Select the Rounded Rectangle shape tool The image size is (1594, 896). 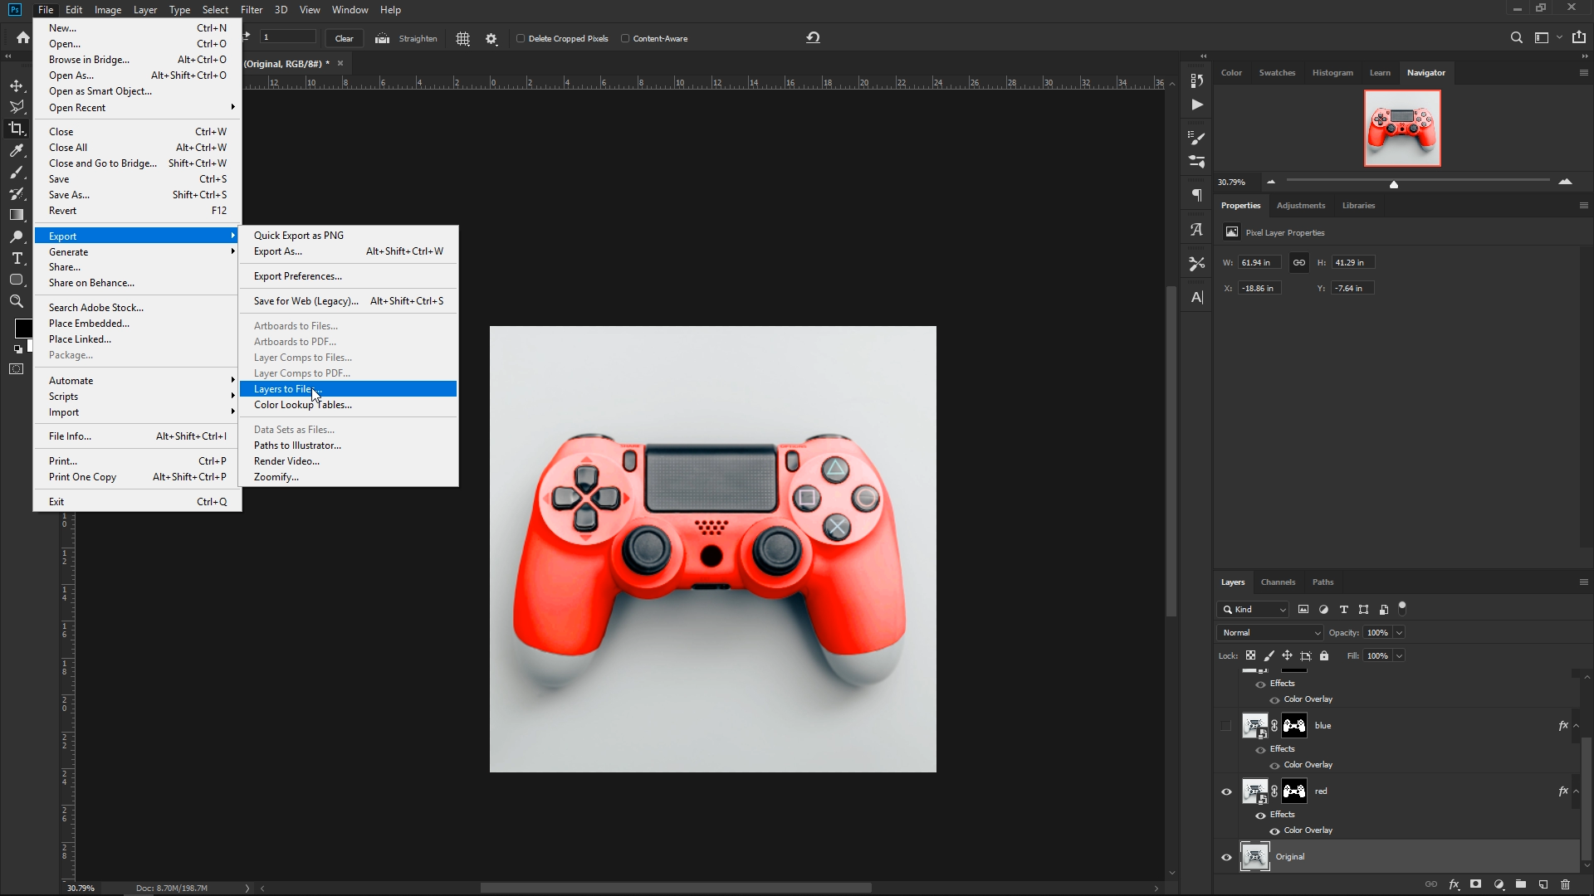click(x=17, y=280)
